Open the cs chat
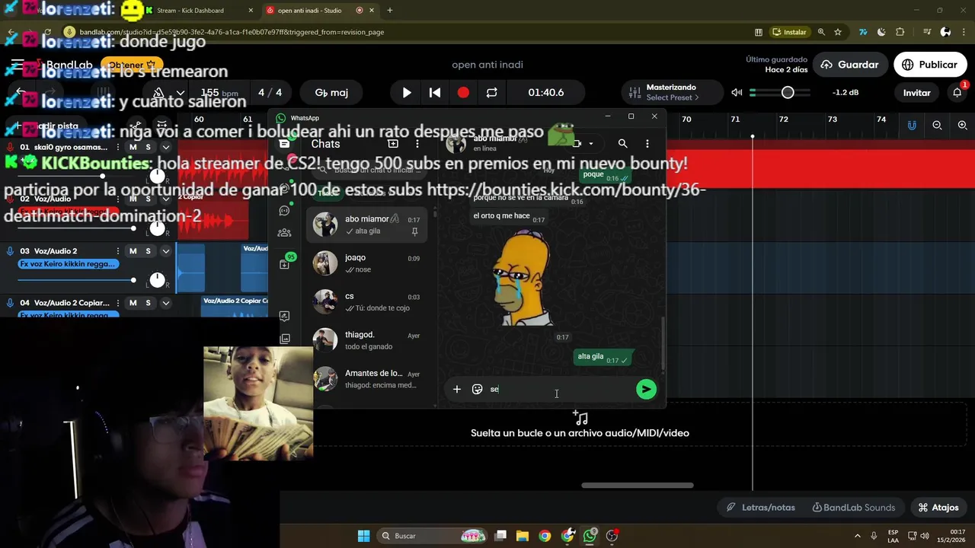 [x=367, y=302]
